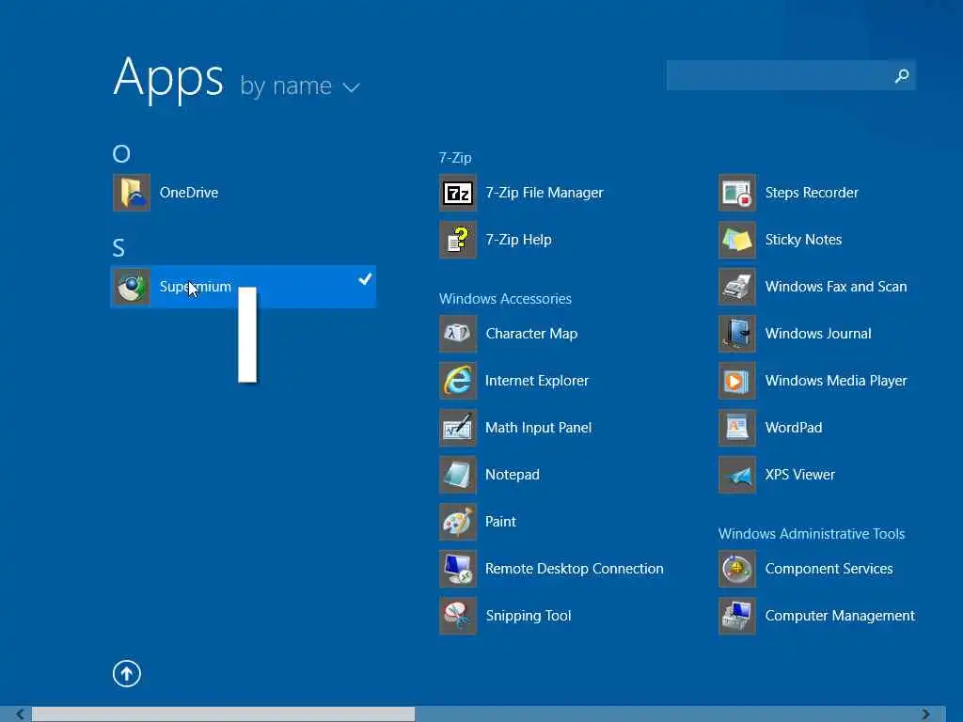Image resolution: width=963 pixels, height=722 pixels.
Task: Click 'Windows Administrative Tools' group header
Action: click(x=812, y=534)
